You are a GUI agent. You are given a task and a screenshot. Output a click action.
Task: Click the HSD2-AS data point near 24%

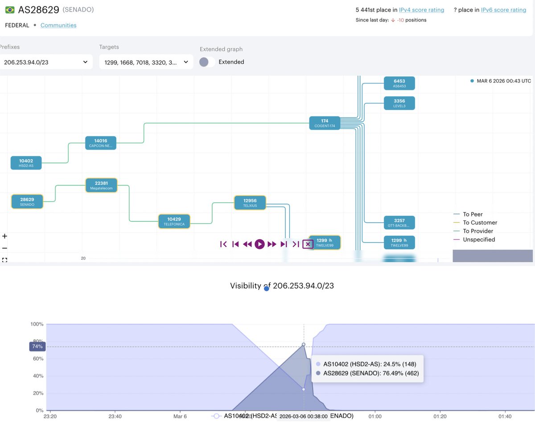point(304,389)
